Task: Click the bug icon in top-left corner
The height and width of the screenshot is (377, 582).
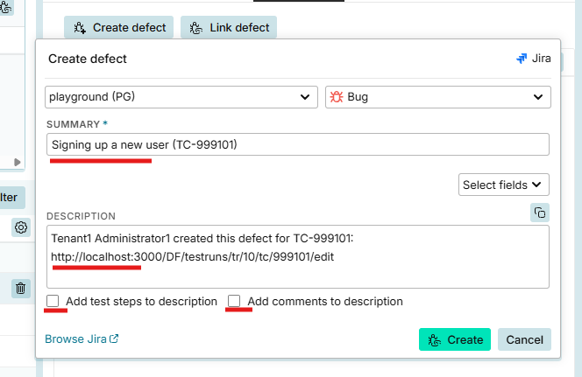Action: [x=6, y=7]
